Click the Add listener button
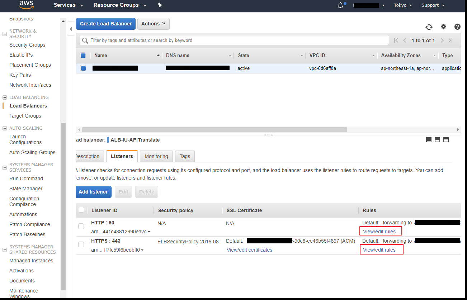This screenshot has width=467, height=300. [93, 192]
